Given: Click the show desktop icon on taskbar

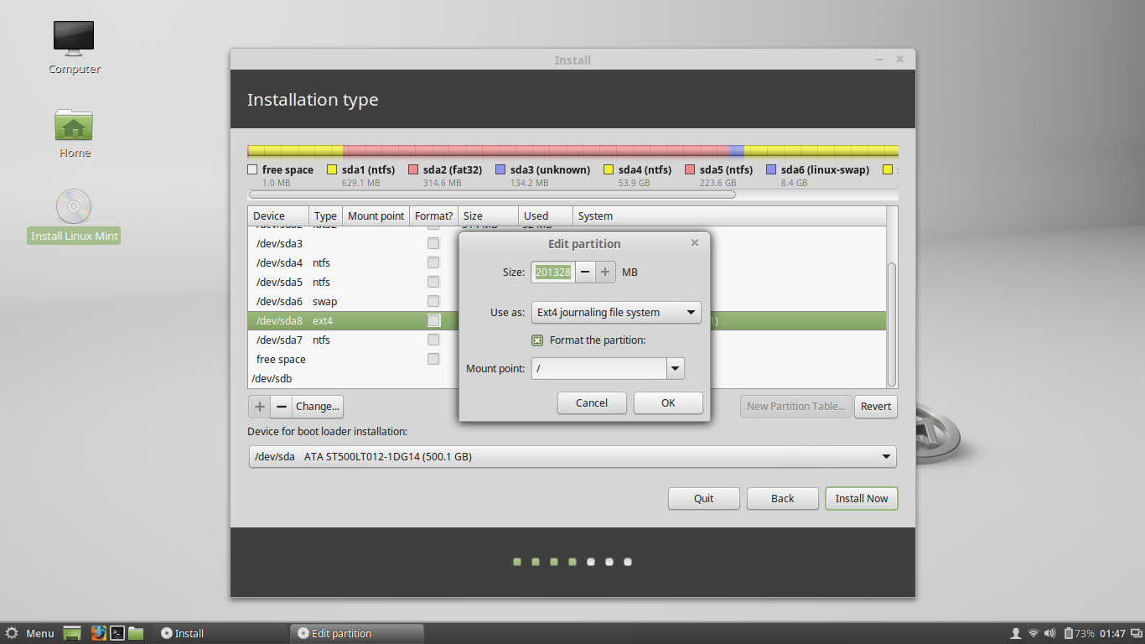Looking at the screenshot, I should pyautogui.click(x=72, y=633).
